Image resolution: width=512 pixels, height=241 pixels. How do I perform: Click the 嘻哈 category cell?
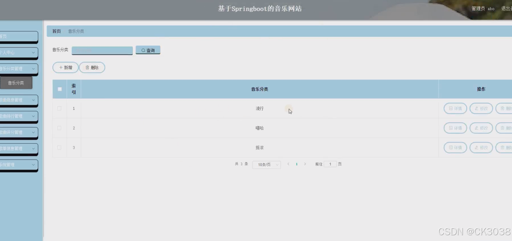point(260,128)
